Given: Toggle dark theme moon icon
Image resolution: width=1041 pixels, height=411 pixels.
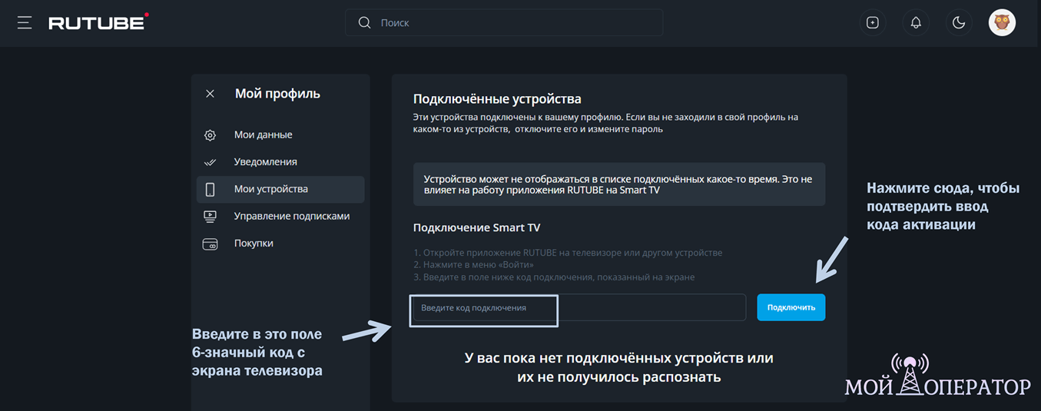Looking at the screenshot, I should (959, 23).
